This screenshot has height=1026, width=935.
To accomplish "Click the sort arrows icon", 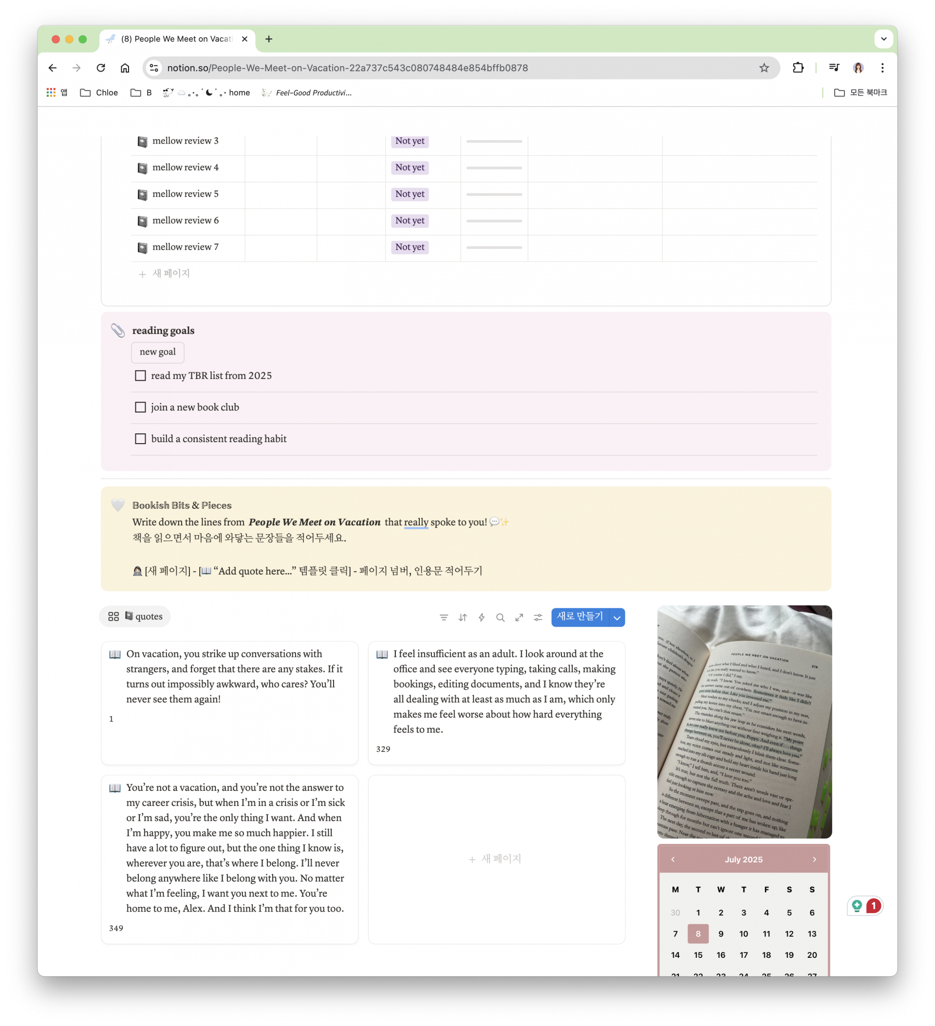I will [463, 617].
